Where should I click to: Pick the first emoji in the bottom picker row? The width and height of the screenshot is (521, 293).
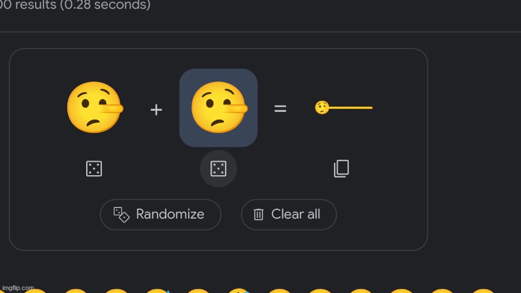pos(35,291)
